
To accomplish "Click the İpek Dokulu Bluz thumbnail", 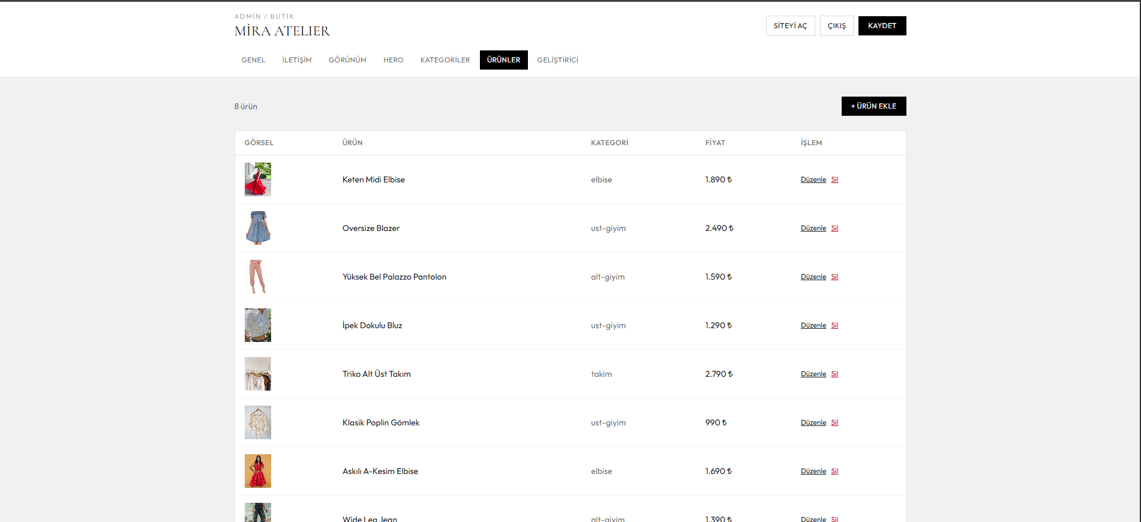I will coord(258,325).
